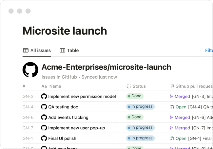Click the large GitHub logo beside repository name
This screenshot has height=149, width=213.
pyautogui.click(x=30, y=70)
